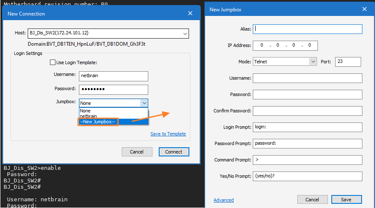Expand the Host dropdown list
The image size is (375, 208).
(185, 34)
